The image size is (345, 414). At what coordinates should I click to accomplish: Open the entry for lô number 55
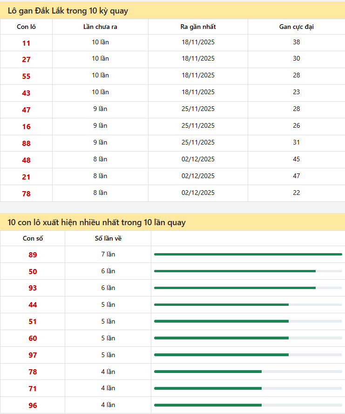[26, 76]
